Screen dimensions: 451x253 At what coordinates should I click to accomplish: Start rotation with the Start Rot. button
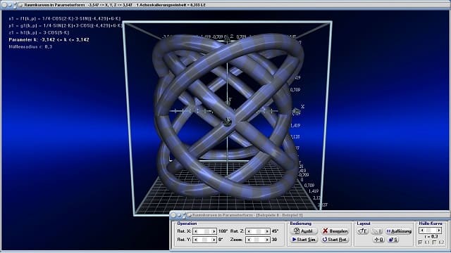tap(335, 240)
